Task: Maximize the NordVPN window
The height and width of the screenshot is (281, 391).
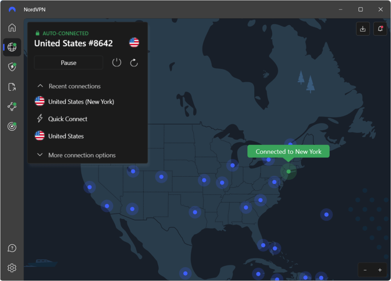Action: [360, 10]
